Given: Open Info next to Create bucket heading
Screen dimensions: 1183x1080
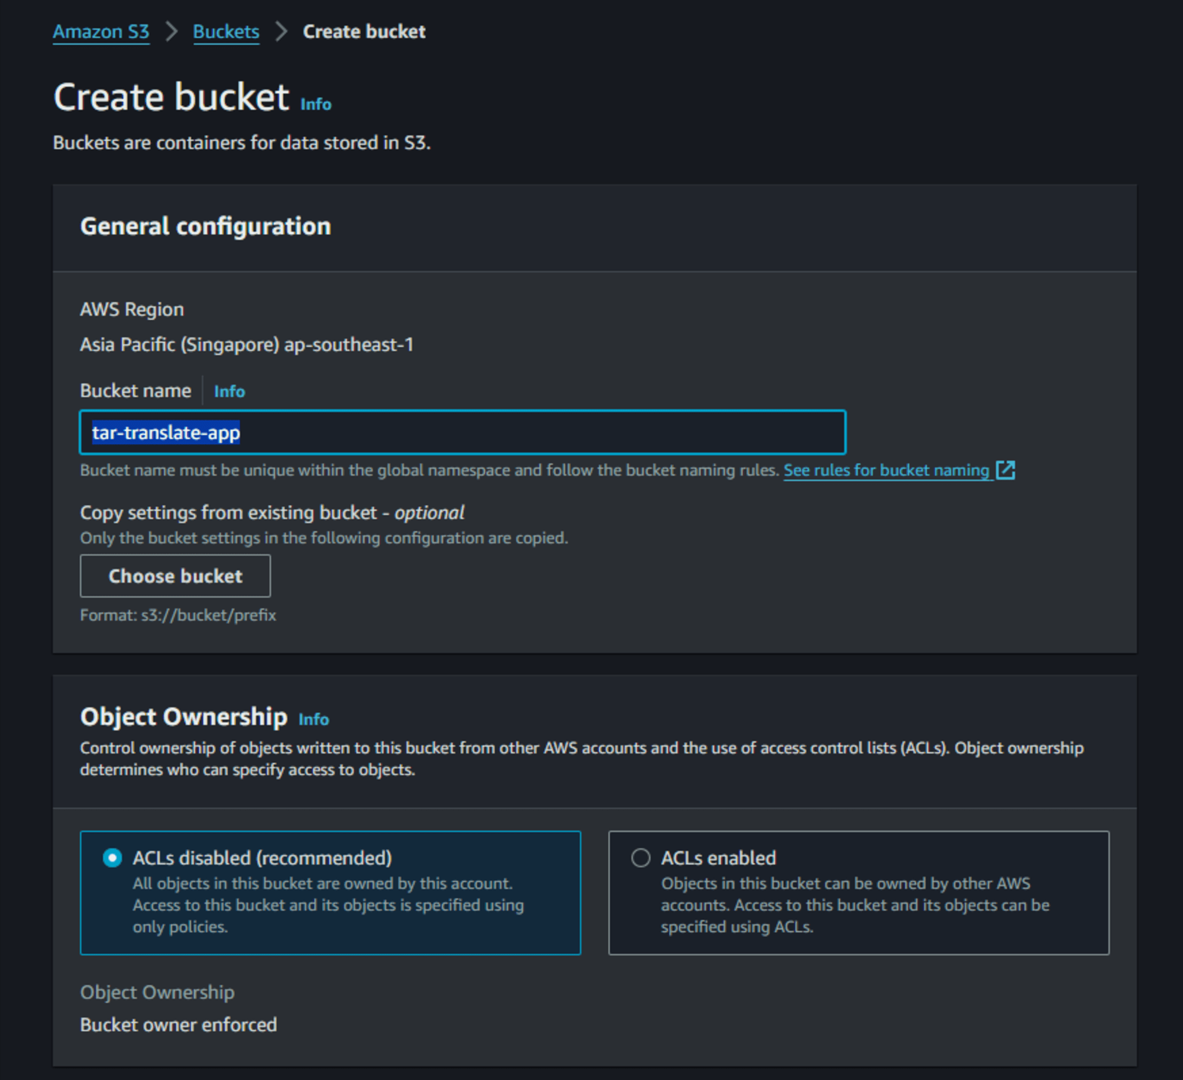Looking at the screenshot, I should click(316, 104).
